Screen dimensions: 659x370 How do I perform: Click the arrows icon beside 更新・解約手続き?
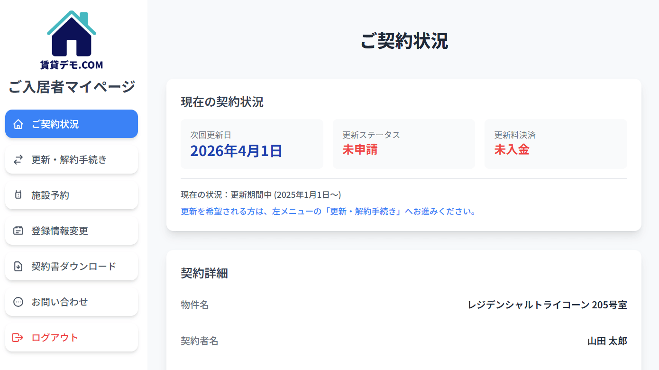point(18,160)
